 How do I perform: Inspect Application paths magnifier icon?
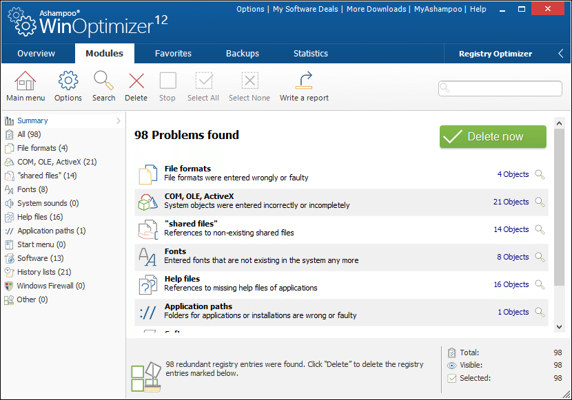540,312
